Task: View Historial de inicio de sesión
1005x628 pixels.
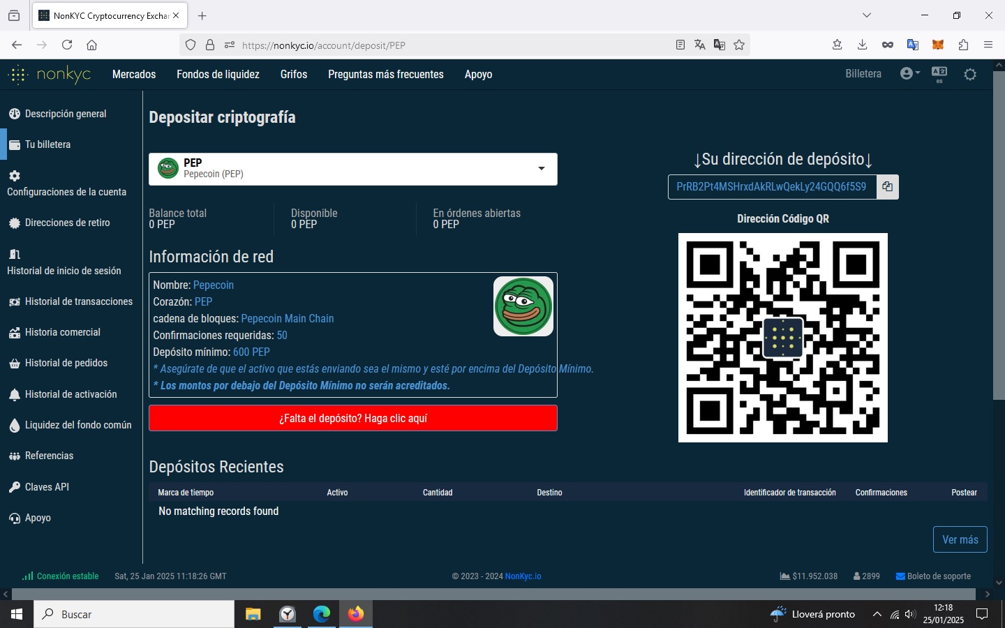Action: click(64, 262)
